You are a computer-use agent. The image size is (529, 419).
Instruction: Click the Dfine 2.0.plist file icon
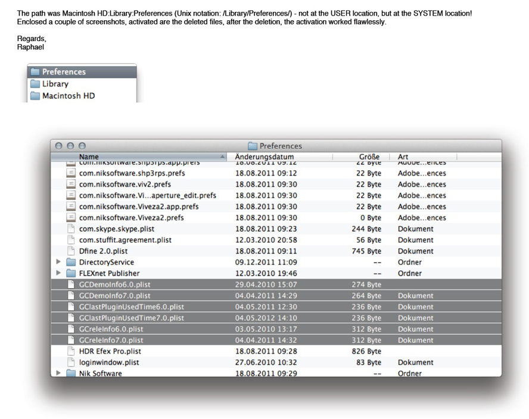point(71,251)
